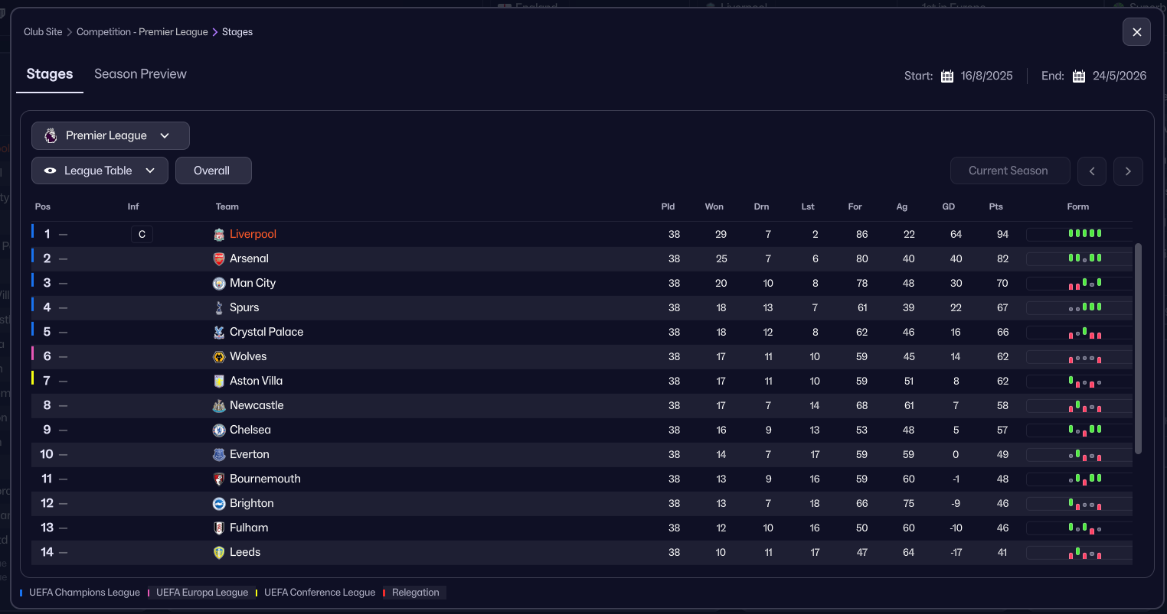Toggle the Relegation legend filter
Screen dimensions: 1167x614
(415, 593)
